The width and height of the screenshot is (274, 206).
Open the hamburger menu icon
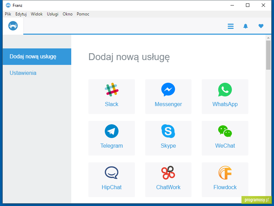[x=231, y=26]
